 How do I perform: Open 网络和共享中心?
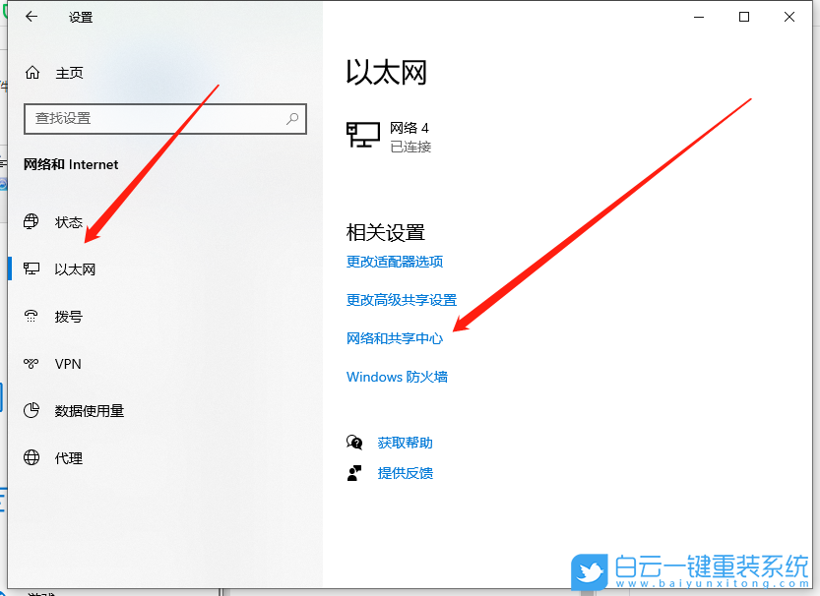[x=394, y=337]
